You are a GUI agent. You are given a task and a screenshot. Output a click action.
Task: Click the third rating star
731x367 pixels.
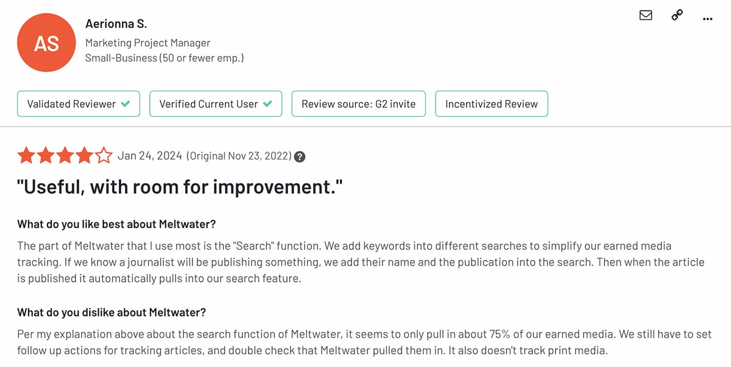(65, 156)
